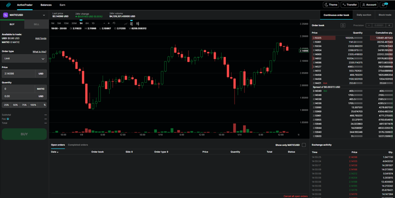Click the Fee info help icon
This screenshot has width=395, height=198.
pyautogui.click(x=8, y=119)
